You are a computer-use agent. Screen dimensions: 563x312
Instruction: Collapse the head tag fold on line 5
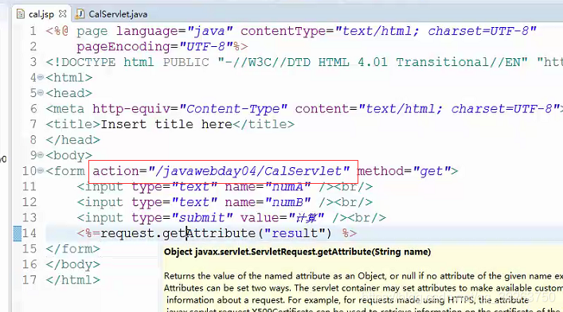point(41,92)
